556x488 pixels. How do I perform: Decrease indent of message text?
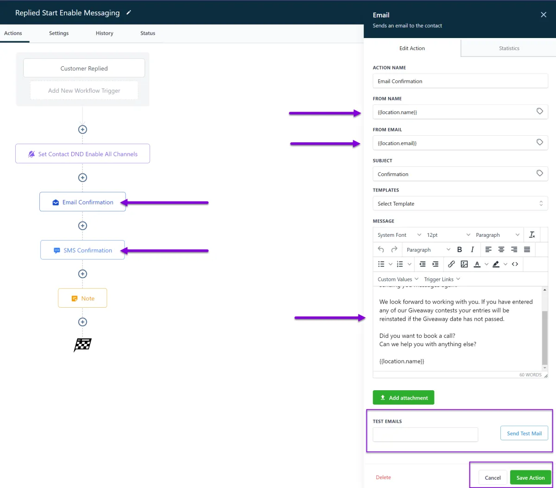(423, 264)
